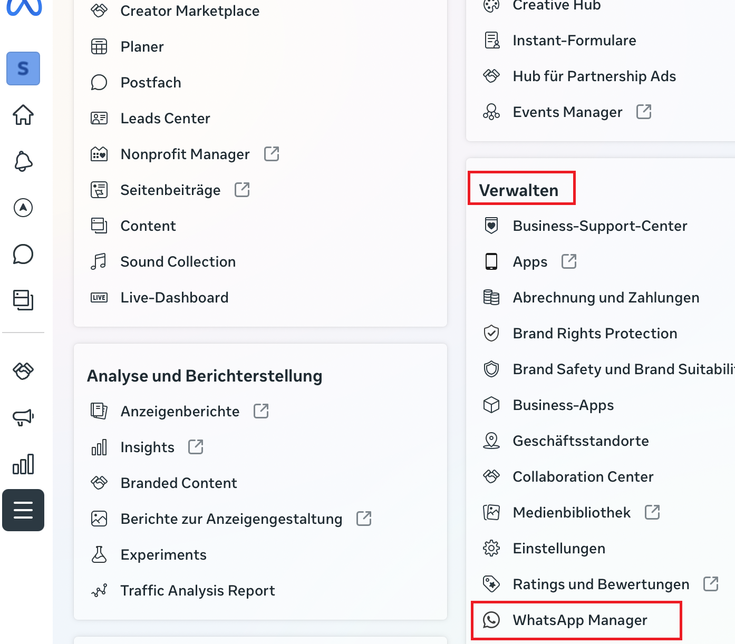Click the Business-Apps cube icon
Viewport: 735px width, 644px height.
pos(491,405)
